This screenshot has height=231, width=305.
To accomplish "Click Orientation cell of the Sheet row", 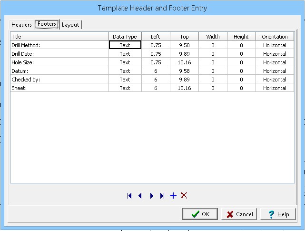I will click(275, 88).
